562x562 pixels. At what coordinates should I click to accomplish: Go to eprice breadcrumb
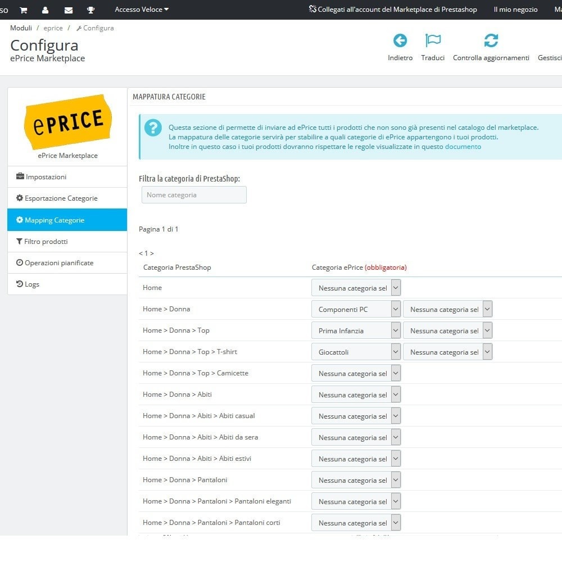pos(53,28)
